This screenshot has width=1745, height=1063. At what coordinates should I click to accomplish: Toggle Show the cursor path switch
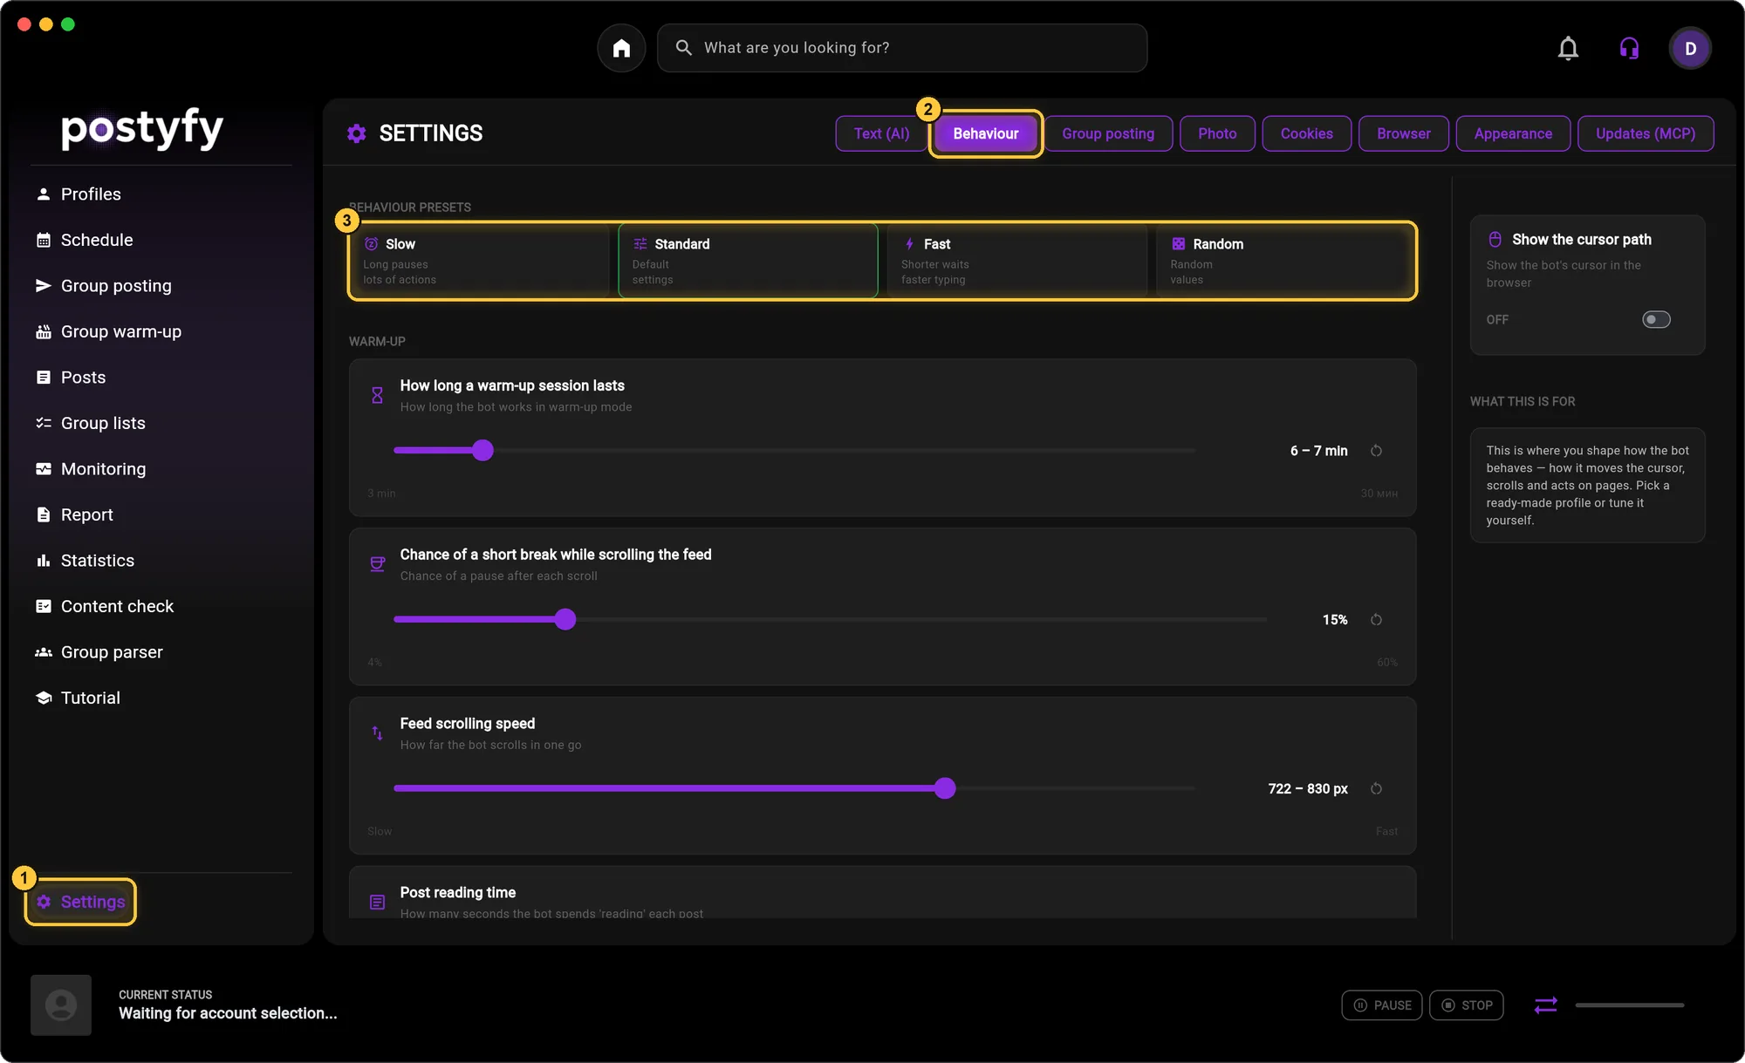pyautogui.click(x=1656, y=320)
